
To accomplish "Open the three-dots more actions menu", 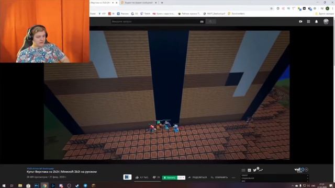I will [x=233, y=178].
